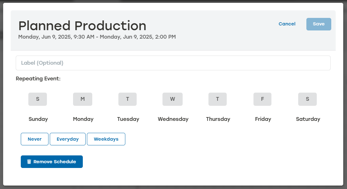The image size is (347, 189).
Task: Toggle the Wednesday 'W' day selector
Action: coord(173,99)
